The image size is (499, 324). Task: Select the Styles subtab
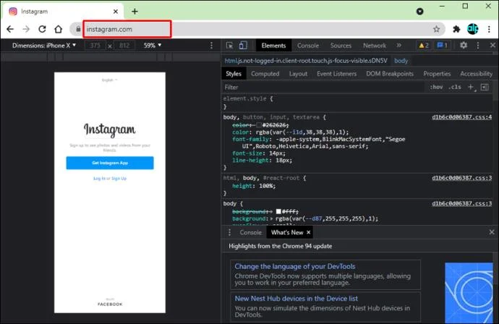coord(234,74)
